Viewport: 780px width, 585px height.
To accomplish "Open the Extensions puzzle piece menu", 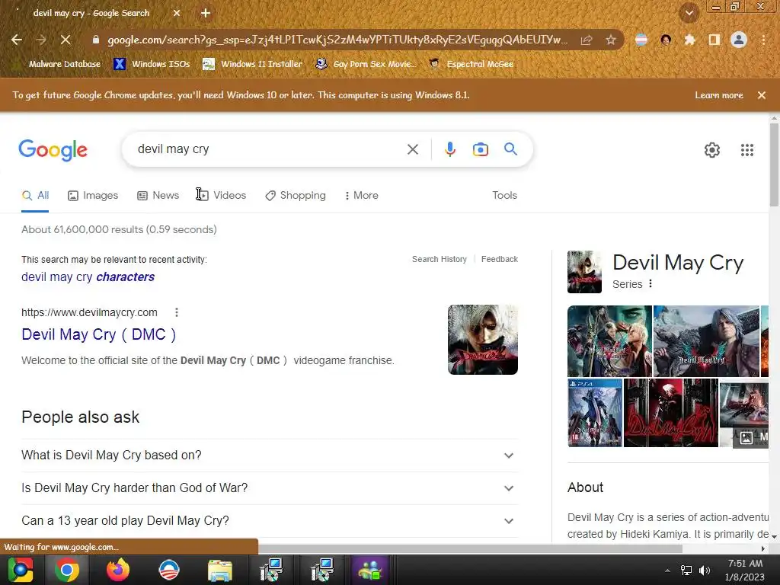I will tap(689, 40).
